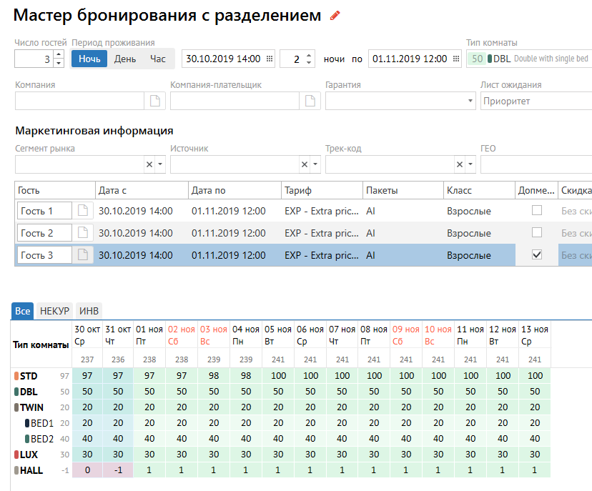Uncheck the Допместо checkbox for Гость 3
This screenshot has width=592, height=491.
(537, 255)
